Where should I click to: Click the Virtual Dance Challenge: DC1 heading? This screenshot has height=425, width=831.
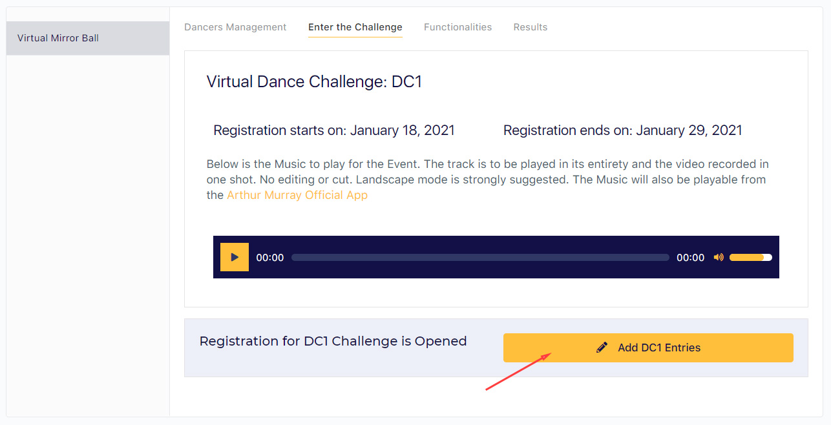[314, 82]
